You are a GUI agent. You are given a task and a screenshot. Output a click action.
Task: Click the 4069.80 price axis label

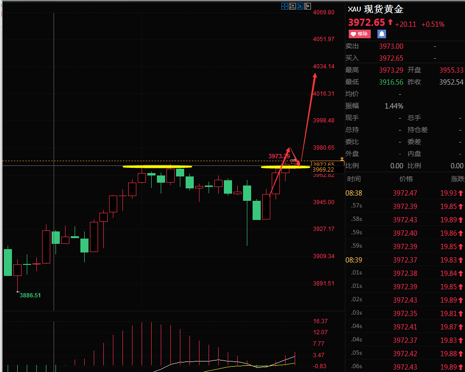(x=323, y=12)
